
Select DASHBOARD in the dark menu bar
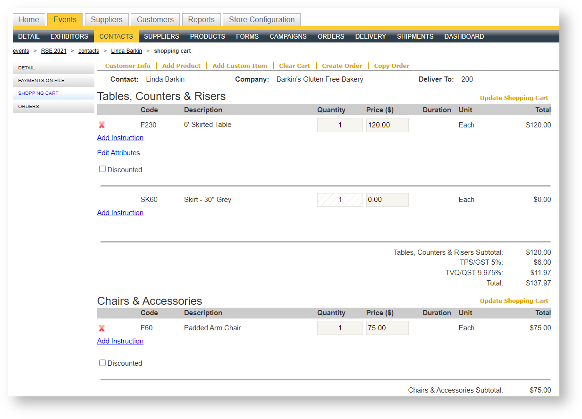(464, 36)
